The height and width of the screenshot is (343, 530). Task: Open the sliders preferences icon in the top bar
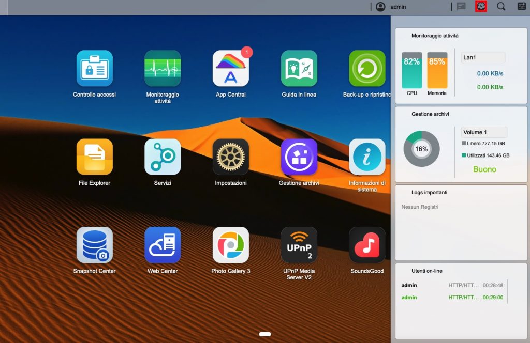tap(522, 7)
